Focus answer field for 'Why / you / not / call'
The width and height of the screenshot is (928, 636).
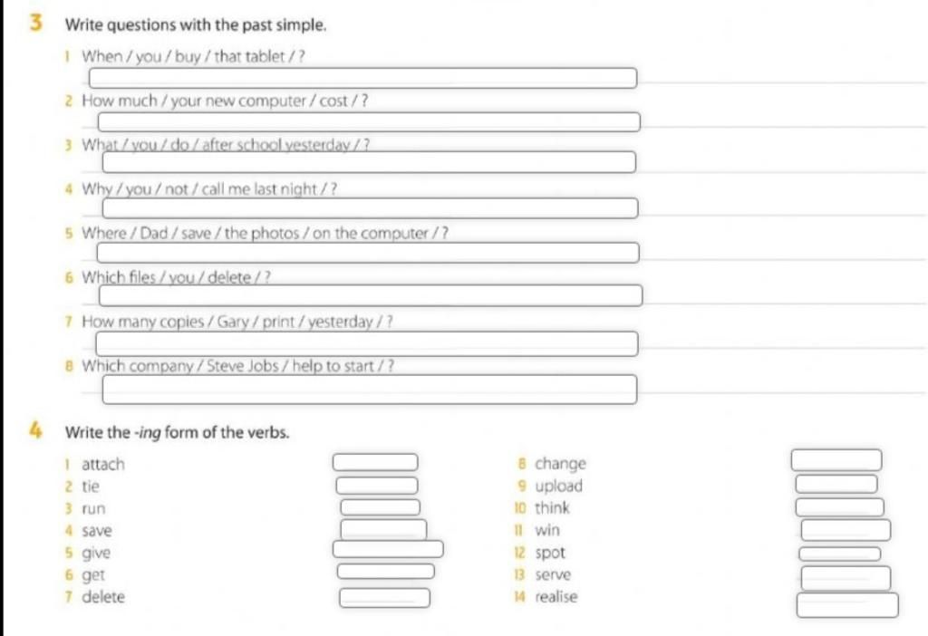pyautogui.click(x=370, y=208)
